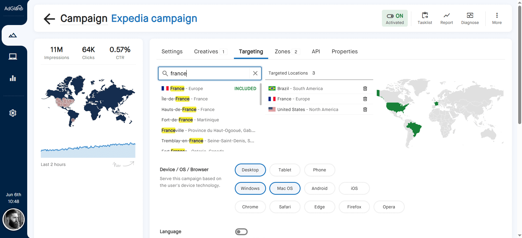
Task: Enable the Language targeting toggle
Action: click(241, 232)
